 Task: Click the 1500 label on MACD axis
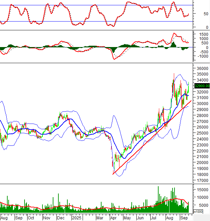point(204,34)
